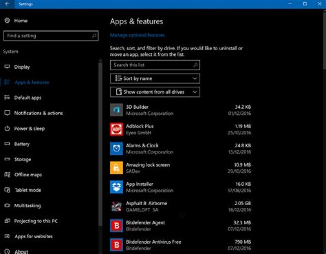The width and height of the screenshot is (326, 254).
Task: Select the Alarms & Clock app name
Action: point(142,145)
